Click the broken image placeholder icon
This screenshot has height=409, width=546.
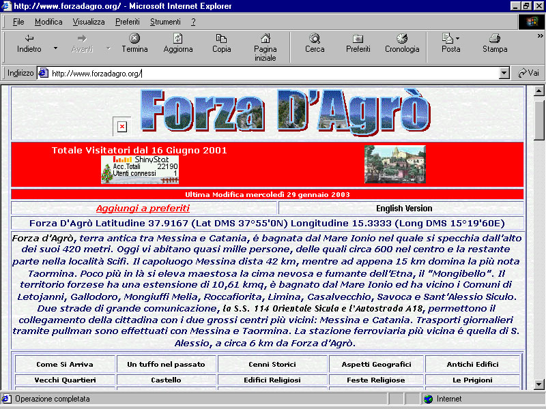pos(122,127)
